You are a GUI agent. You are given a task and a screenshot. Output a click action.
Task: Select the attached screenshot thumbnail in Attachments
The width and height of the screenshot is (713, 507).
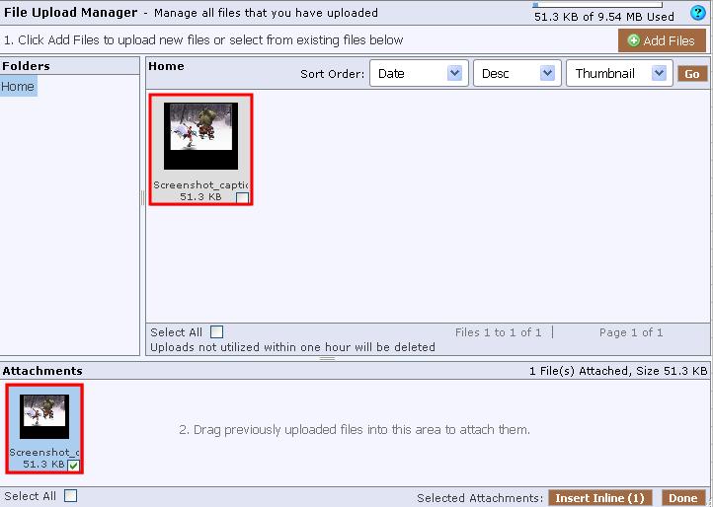[x=44, y=416]
